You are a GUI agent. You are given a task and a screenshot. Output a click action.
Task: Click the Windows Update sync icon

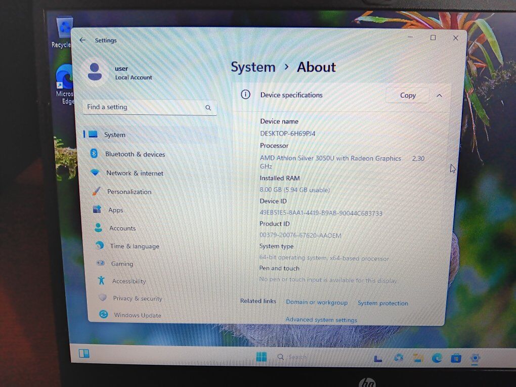coord(103,315)
